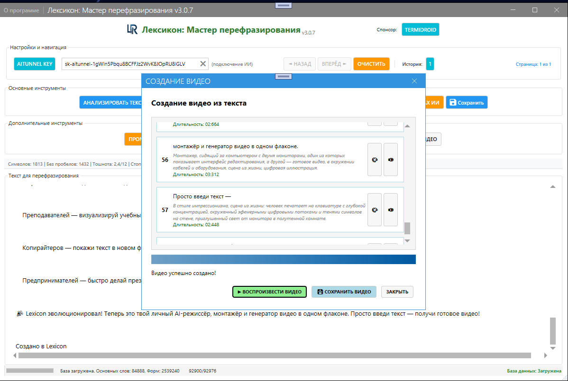Save the video with Сохранить видео
The height and width of the screenshot is (381, 568).
click(344, 292)
